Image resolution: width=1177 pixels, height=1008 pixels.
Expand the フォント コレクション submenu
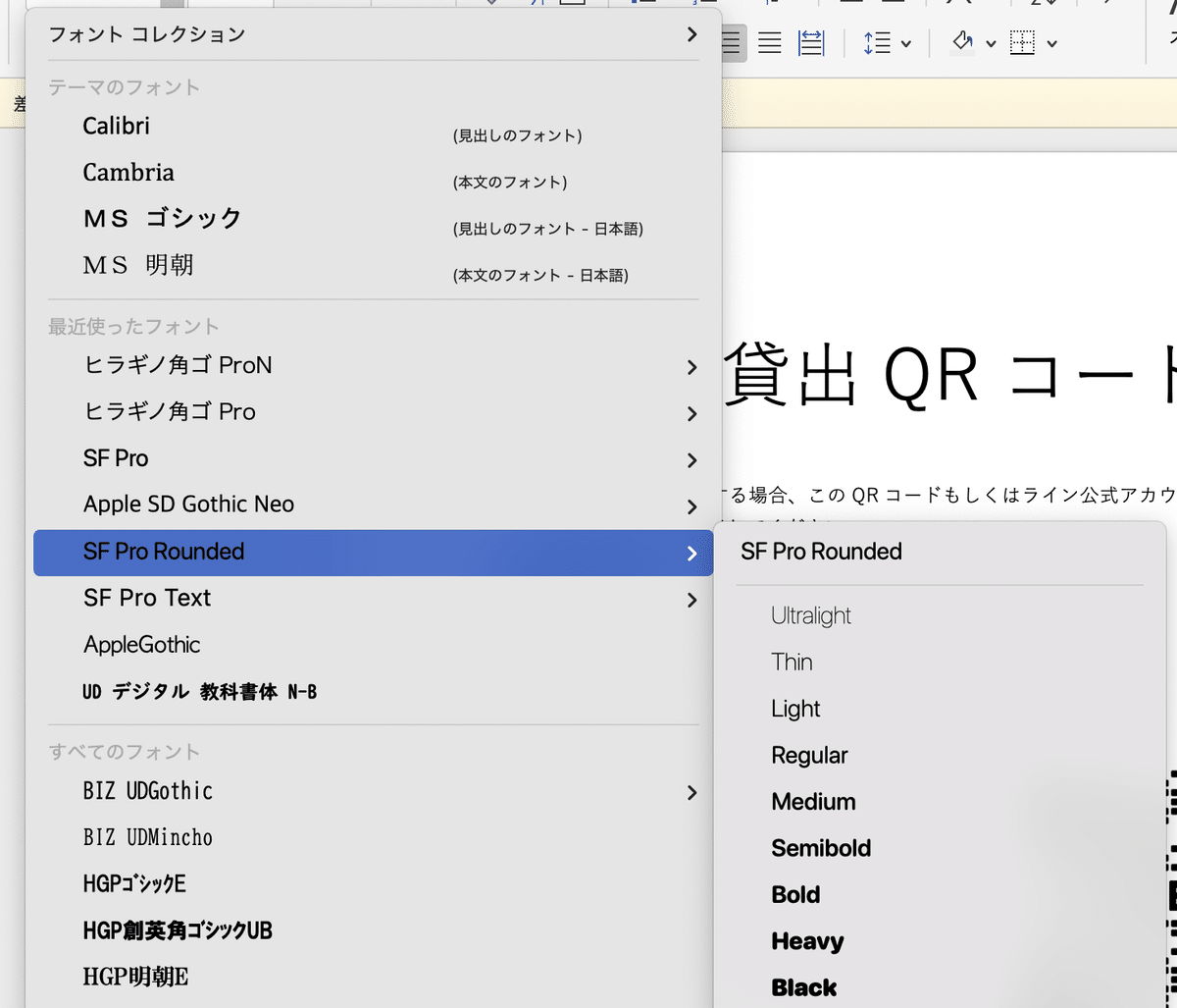[x=691, y=34]
